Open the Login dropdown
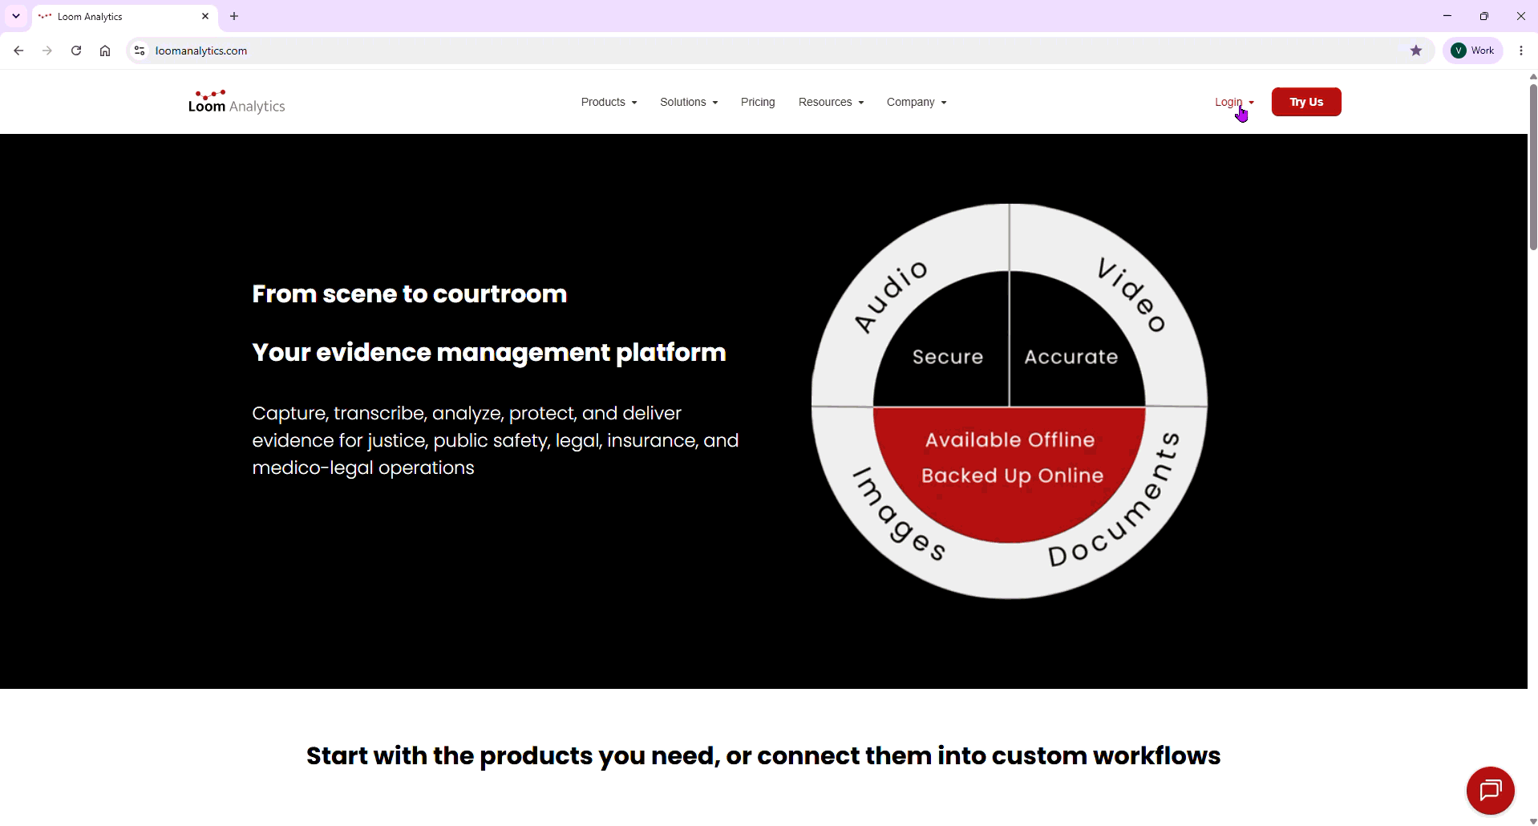This screenshot has width=1538, height=826. coord(1234,102)
